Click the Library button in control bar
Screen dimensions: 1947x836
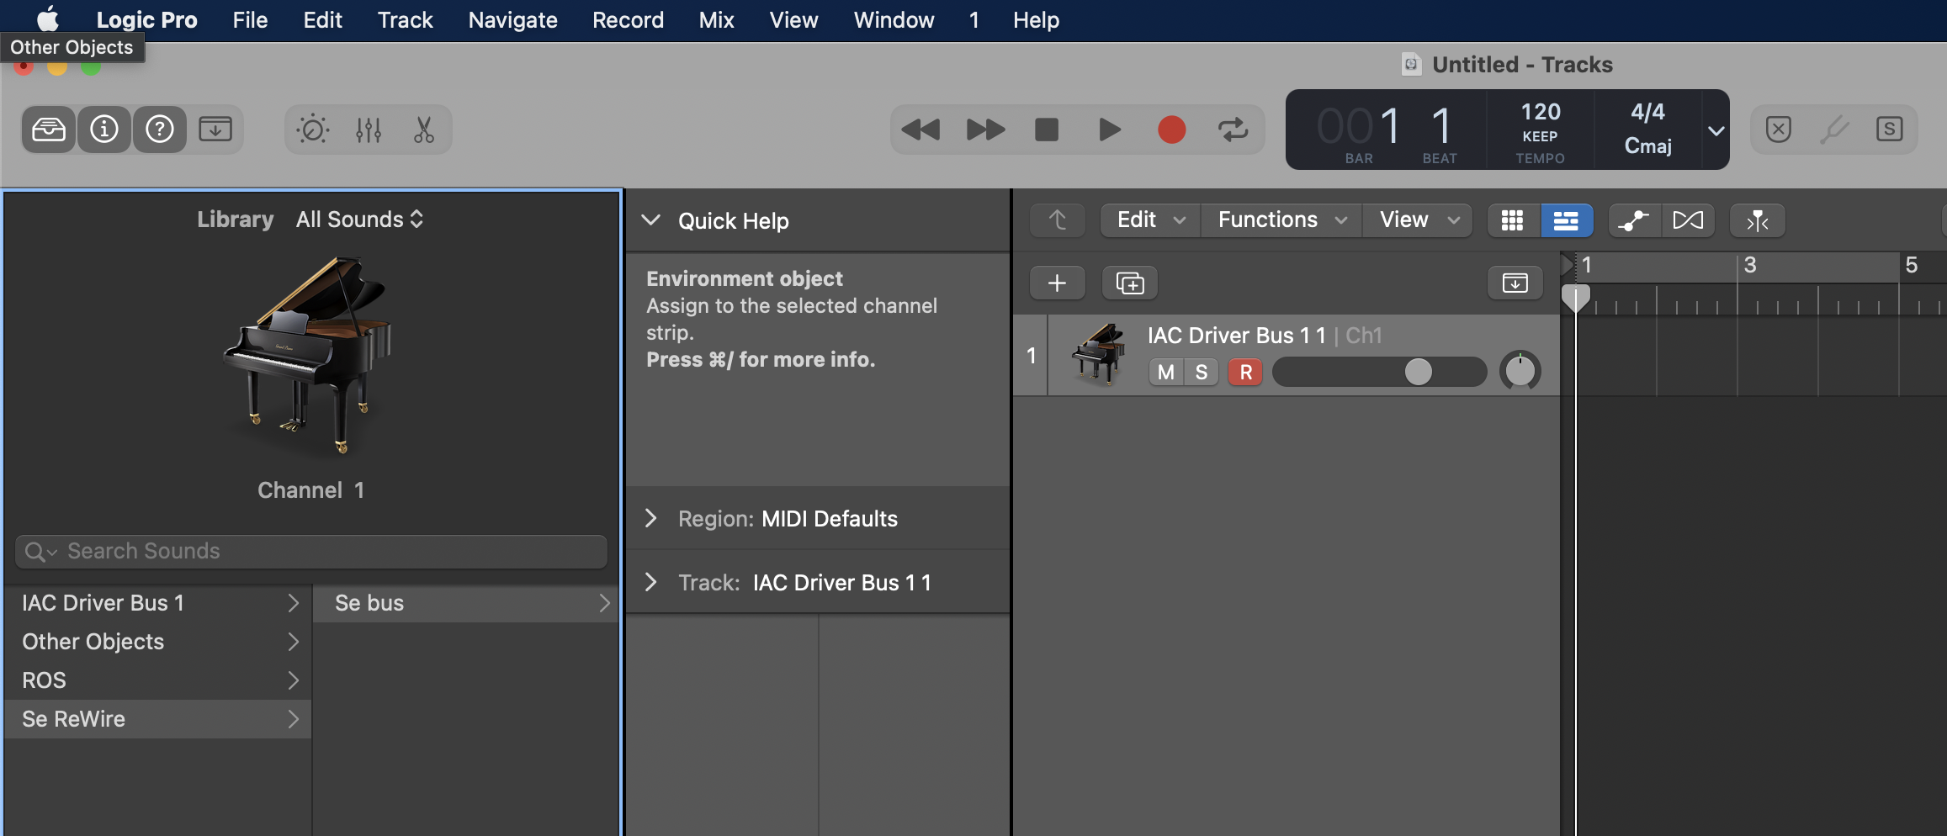49,130
